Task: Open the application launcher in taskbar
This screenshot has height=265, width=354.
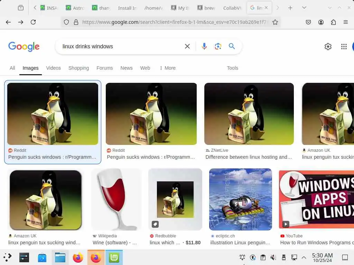Action: (x=8, y=257)
